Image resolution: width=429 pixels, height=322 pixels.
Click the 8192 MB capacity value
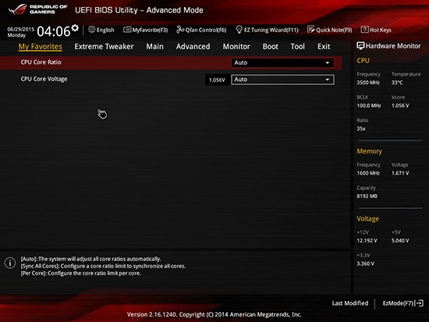367,196
